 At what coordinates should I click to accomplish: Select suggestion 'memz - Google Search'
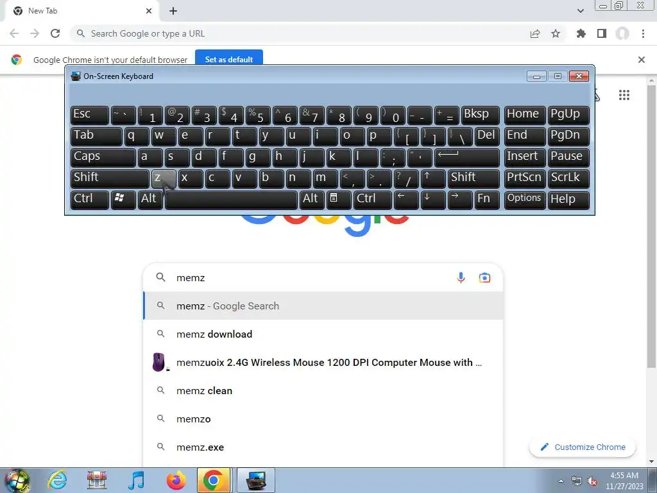323,306
